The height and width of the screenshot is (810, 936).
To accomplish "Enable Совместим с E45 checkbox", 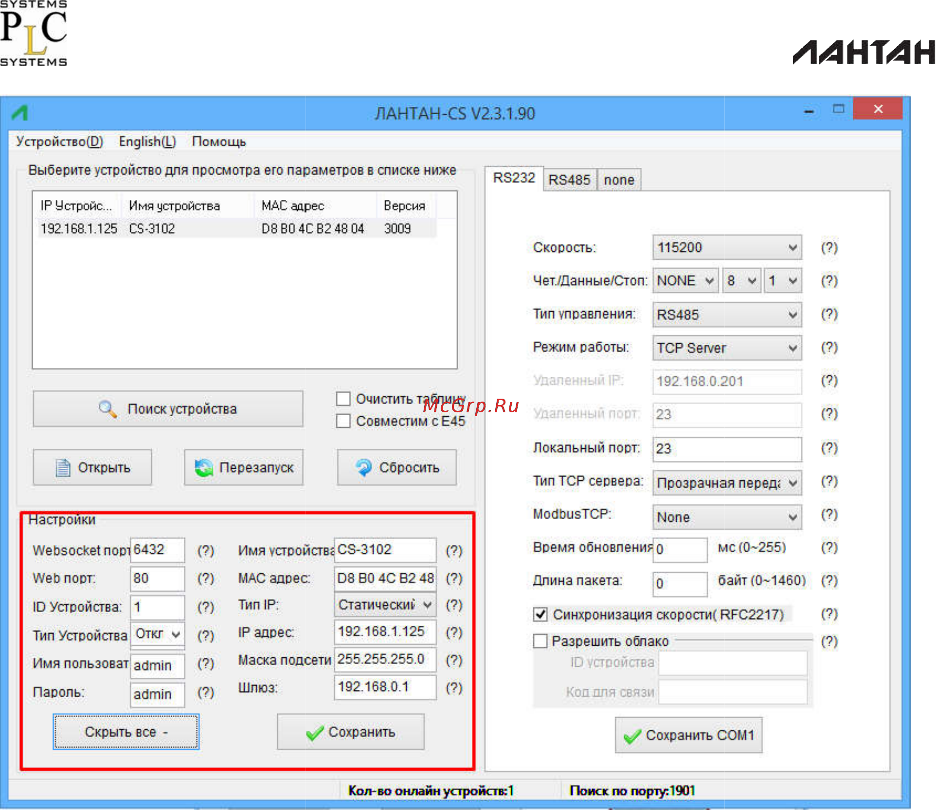I will click(x=343, y=421).
